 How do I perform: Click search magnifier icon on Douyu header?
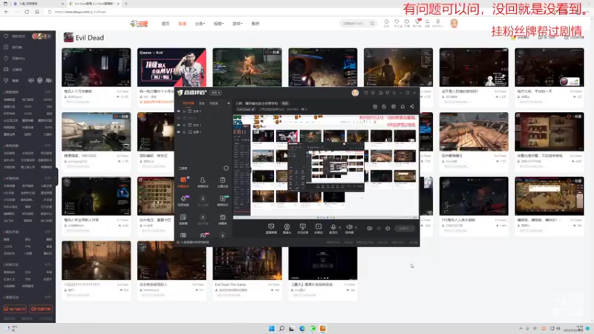pos(373,24)
